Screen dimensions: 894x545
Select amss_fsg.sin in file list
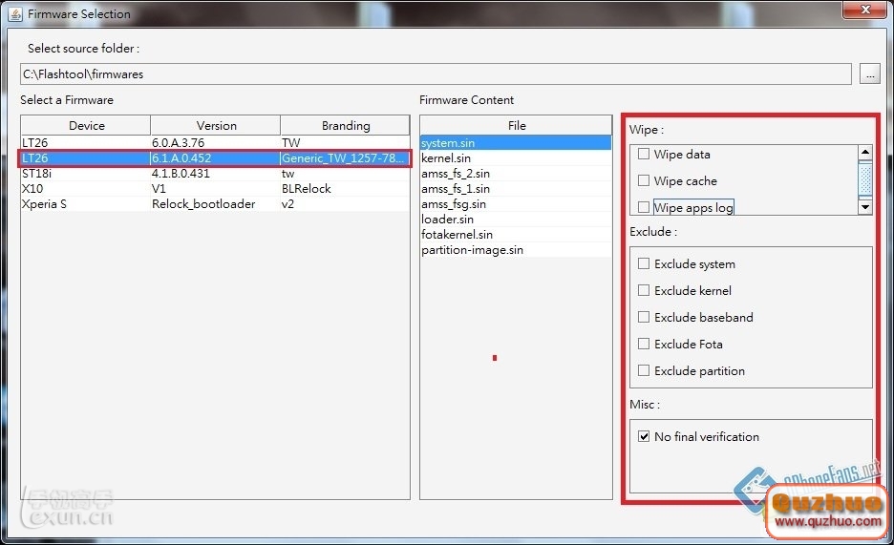[516, 204]
